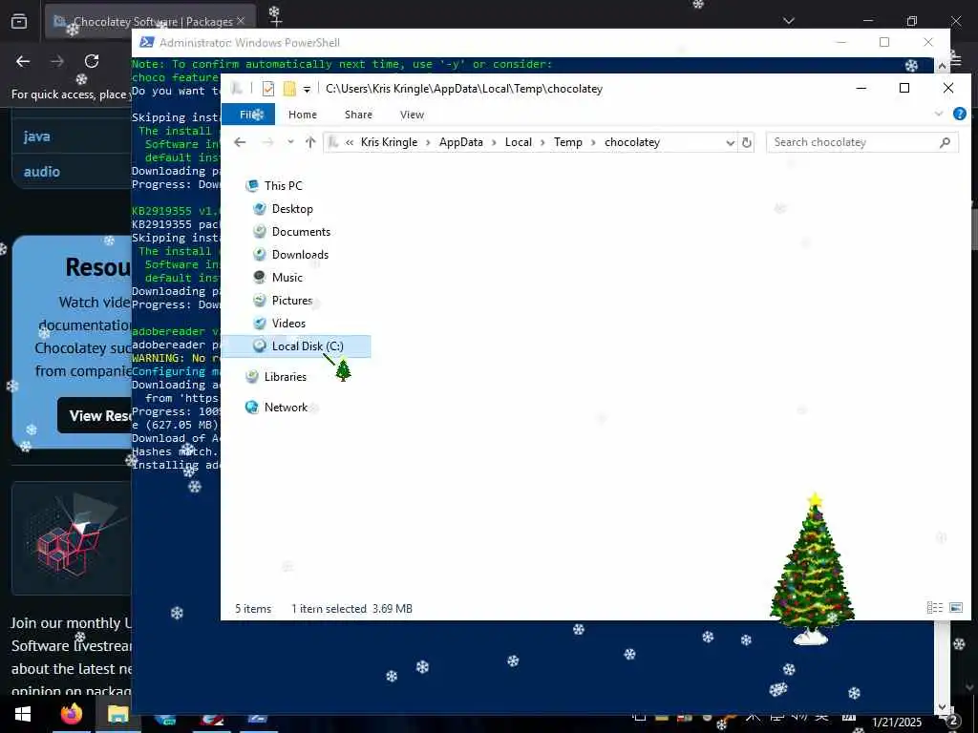The width and height of the screenshot is (978, 733).
Task: Click the Network globe icon
Action: (x=252, y=407)
